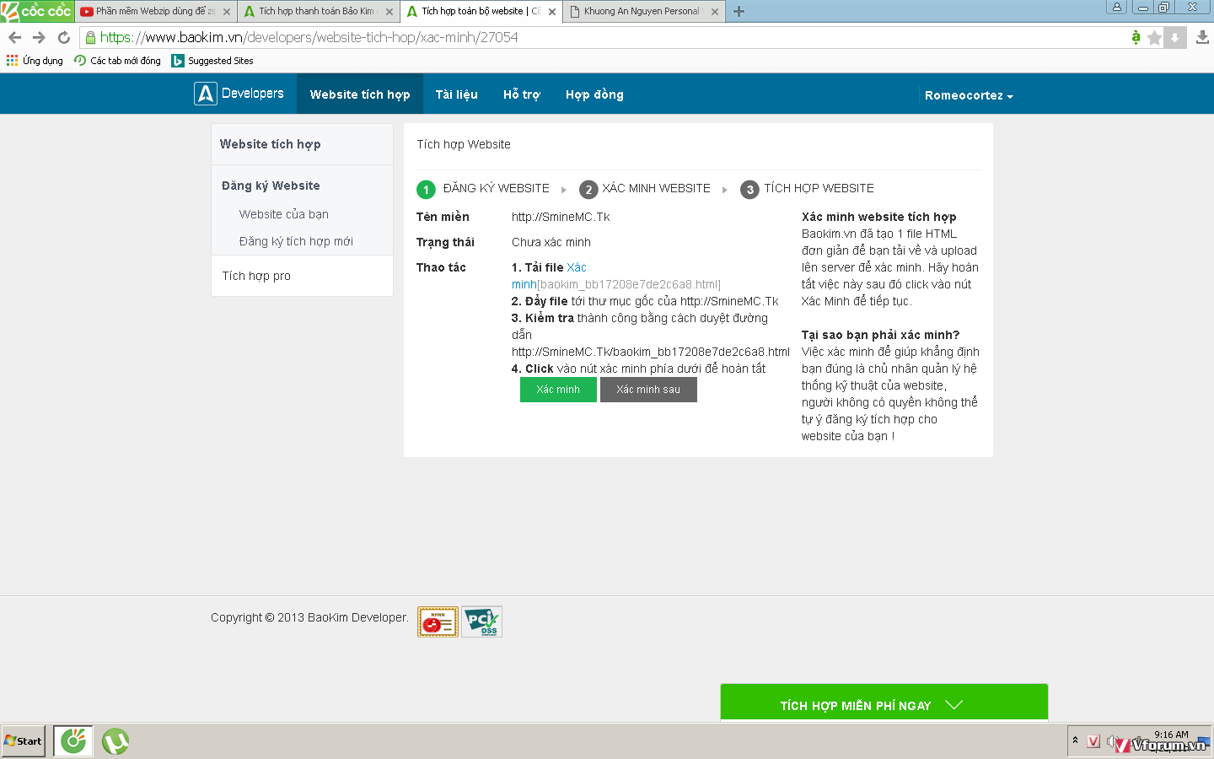Open Website của bạn in the sidebar
The image size is (1214, 759).
coord(284,214)
